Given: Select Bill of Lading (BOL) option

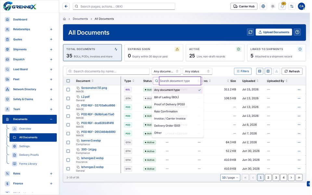Looking at the screenshot, I should (177, 97).
